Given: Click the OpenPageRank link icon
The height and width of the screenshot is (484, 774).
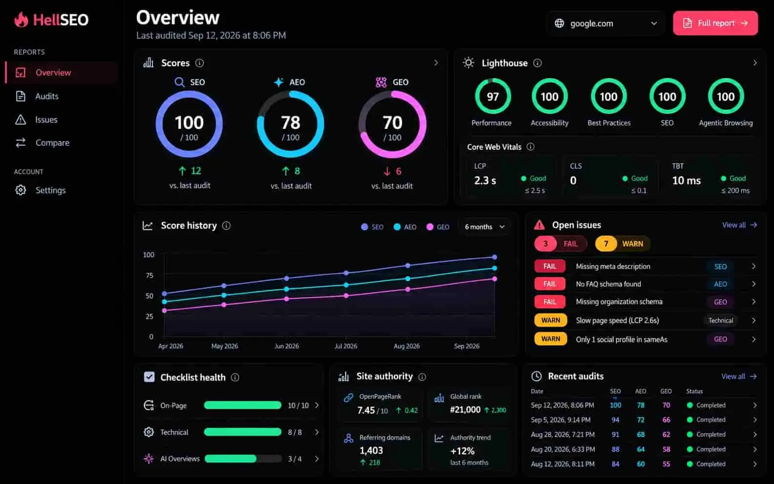Looking at the screenshot, I should [348, 398].
